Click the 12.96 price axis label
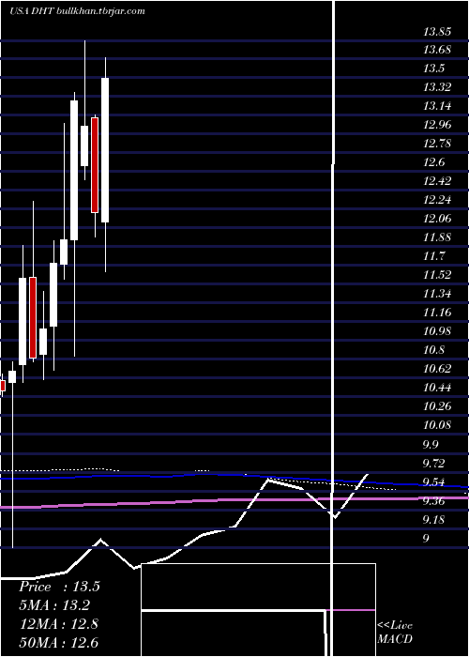469x657 pixels. pos(437,125)
